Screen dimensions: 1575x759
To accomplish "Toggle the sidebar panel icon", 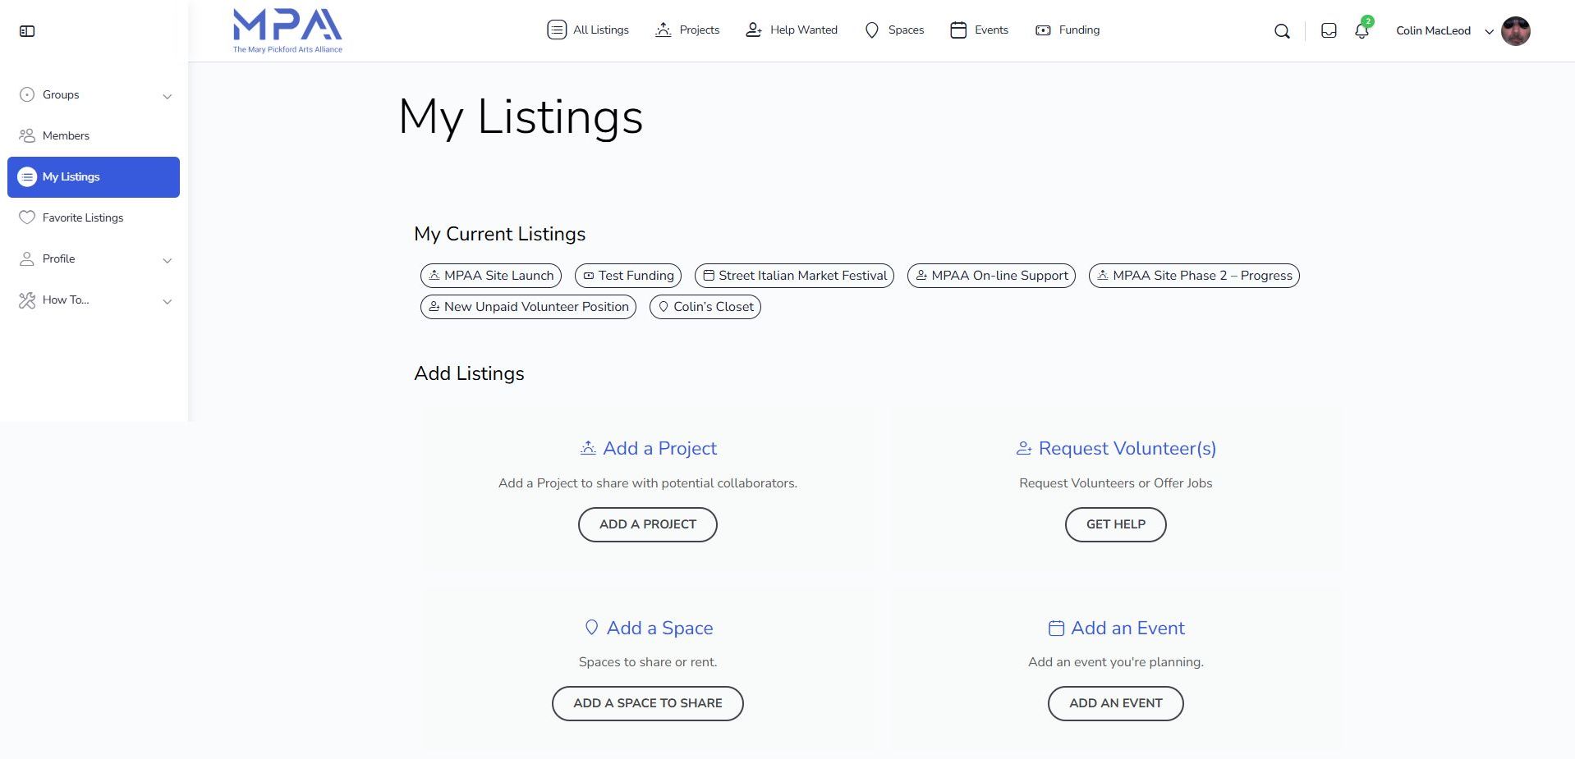I will click(27, 31).
